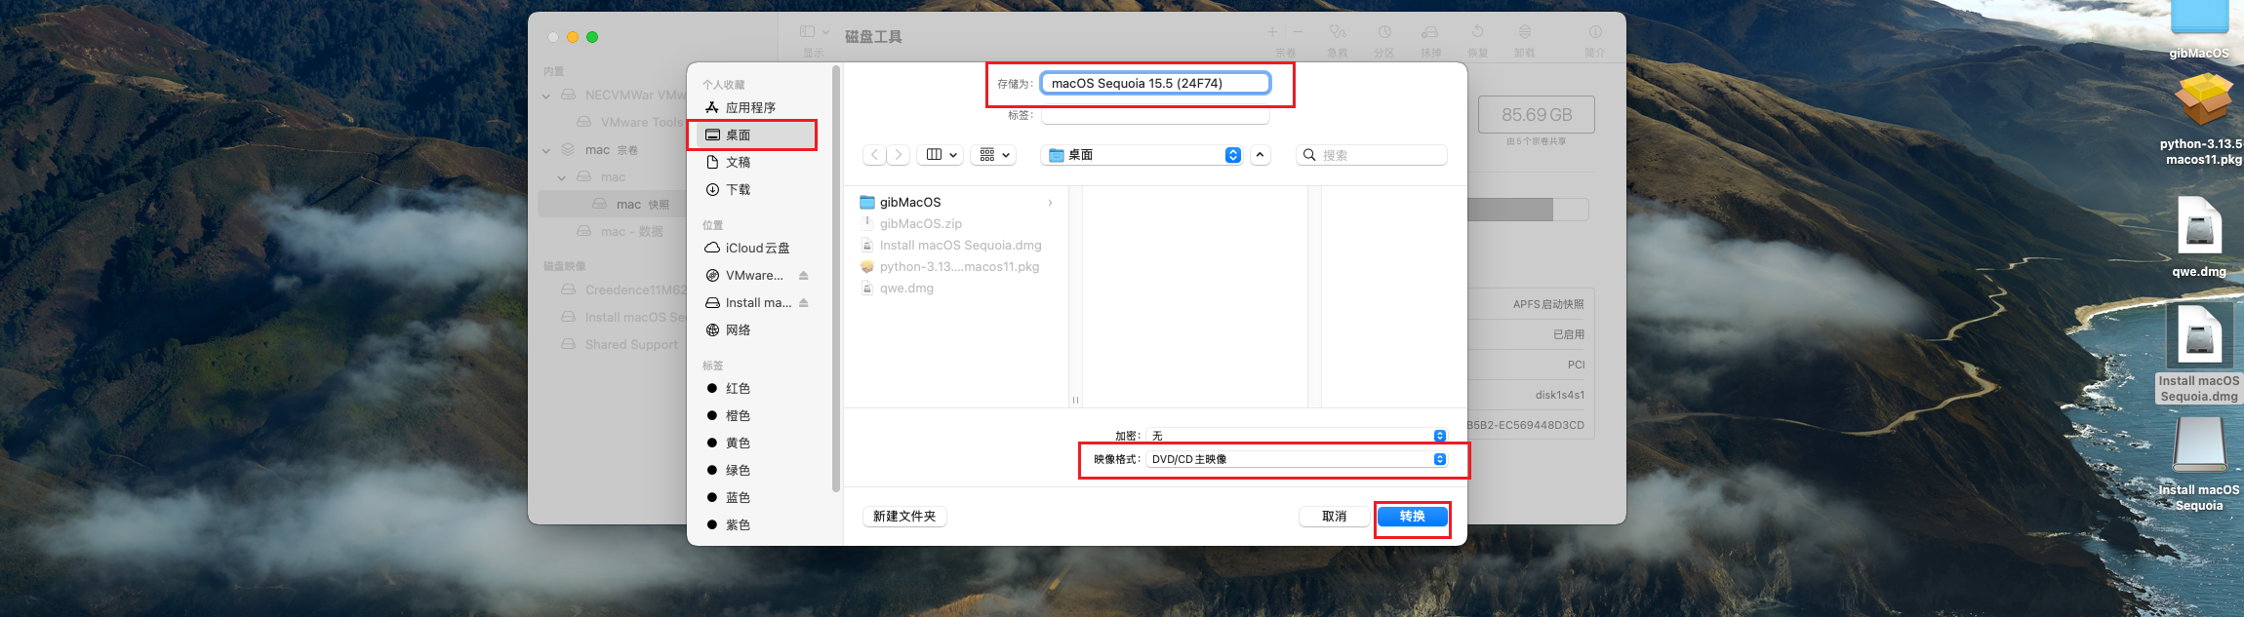Click the 标签 tags field
The image size is (2244, 617).
pos(1155,115)
